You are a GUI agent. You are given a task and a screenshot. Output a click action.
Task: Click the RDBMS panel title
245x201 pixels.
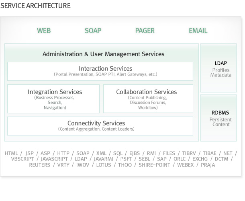click(x=220, y=113)
